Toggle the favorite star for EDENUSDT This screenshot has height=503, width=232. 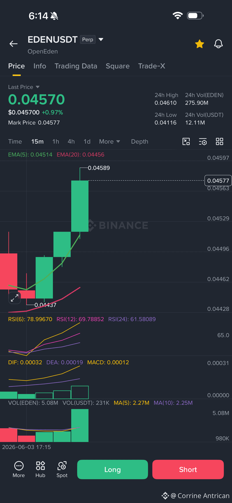click(x=199, y=44)
